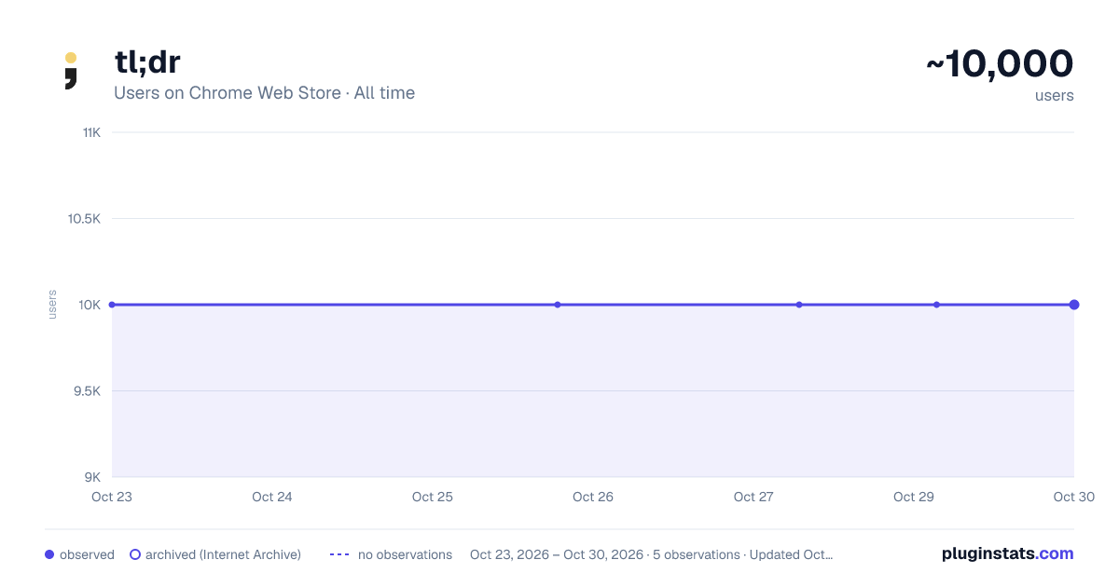Screen dimensions: 1119x587
Task: Click the Oct 30 x-axis label
Action: [x=1074, y=497]
